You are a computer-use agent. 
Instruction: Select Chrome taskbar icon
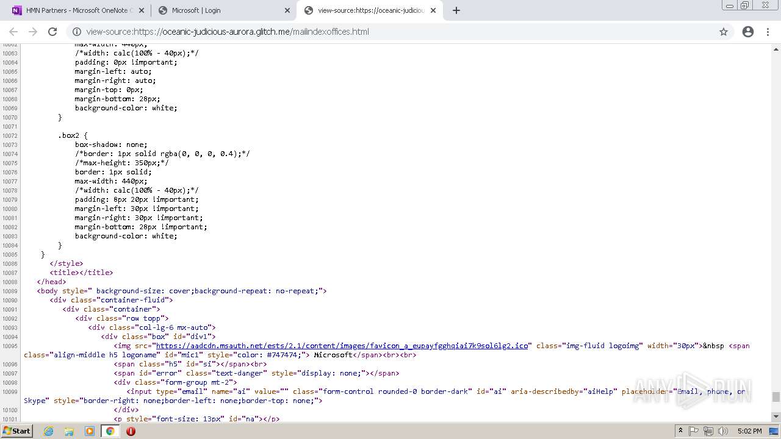click(110, 431)
